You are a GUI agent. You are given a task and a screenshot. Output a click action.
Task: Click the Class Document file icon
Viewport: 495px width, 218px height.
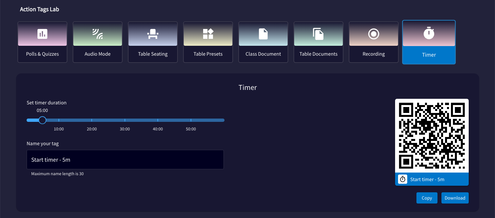tap(263, 34)
